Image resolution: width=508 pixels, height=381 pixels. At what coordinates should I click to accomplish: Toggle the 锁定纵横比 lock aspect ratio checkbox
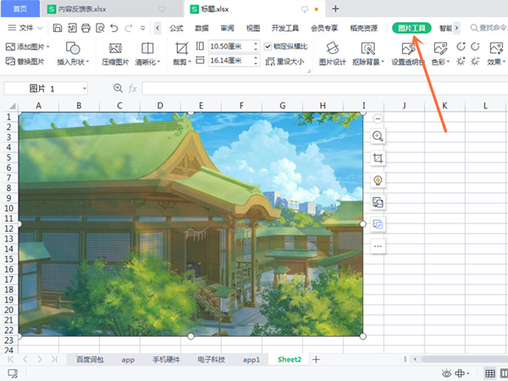coord(268,47)
